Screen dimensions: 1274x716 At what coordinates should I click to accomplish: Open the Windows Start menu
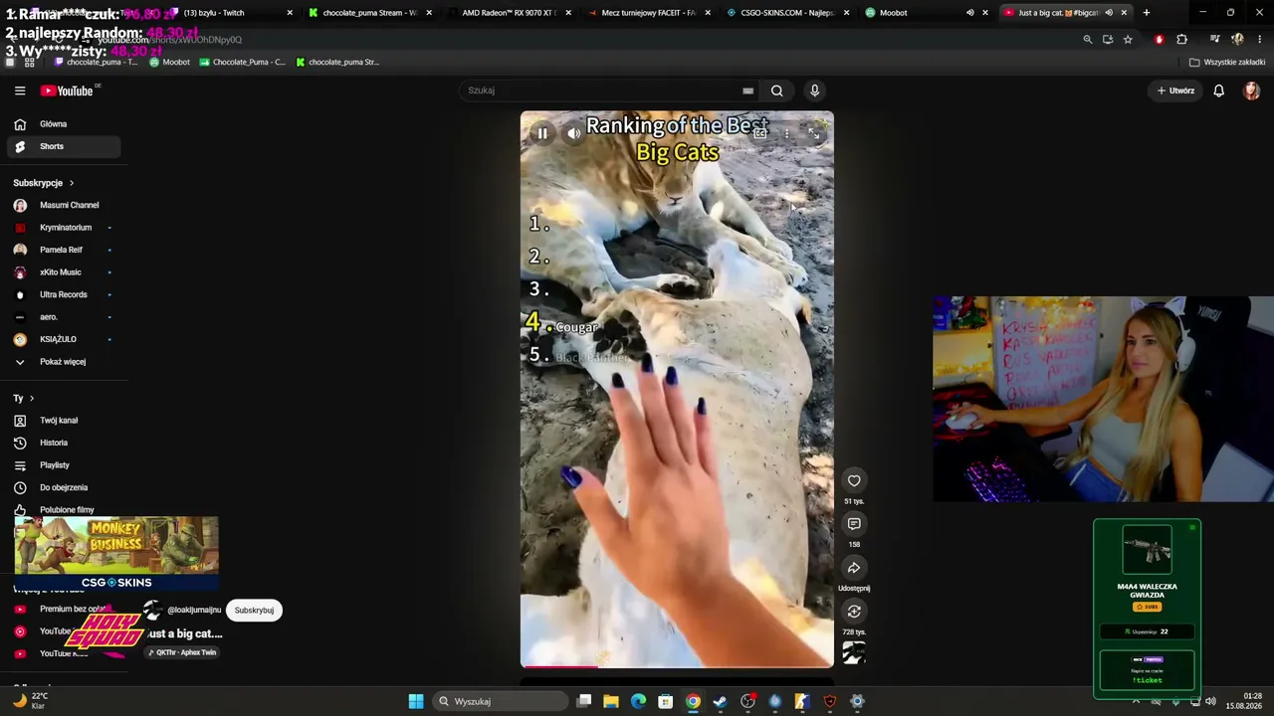click(416, 701)
